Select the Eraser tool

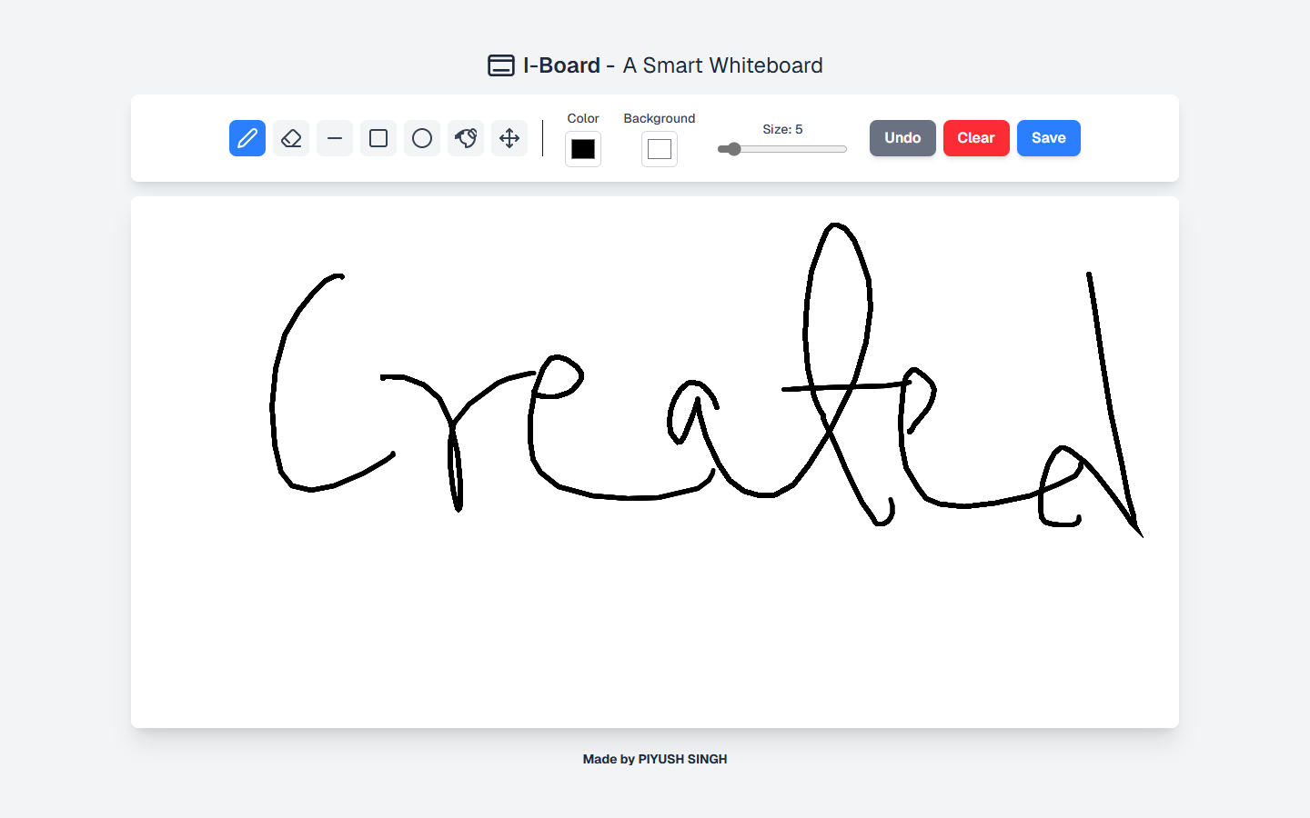pyautogui.click(x=291, y=138)
